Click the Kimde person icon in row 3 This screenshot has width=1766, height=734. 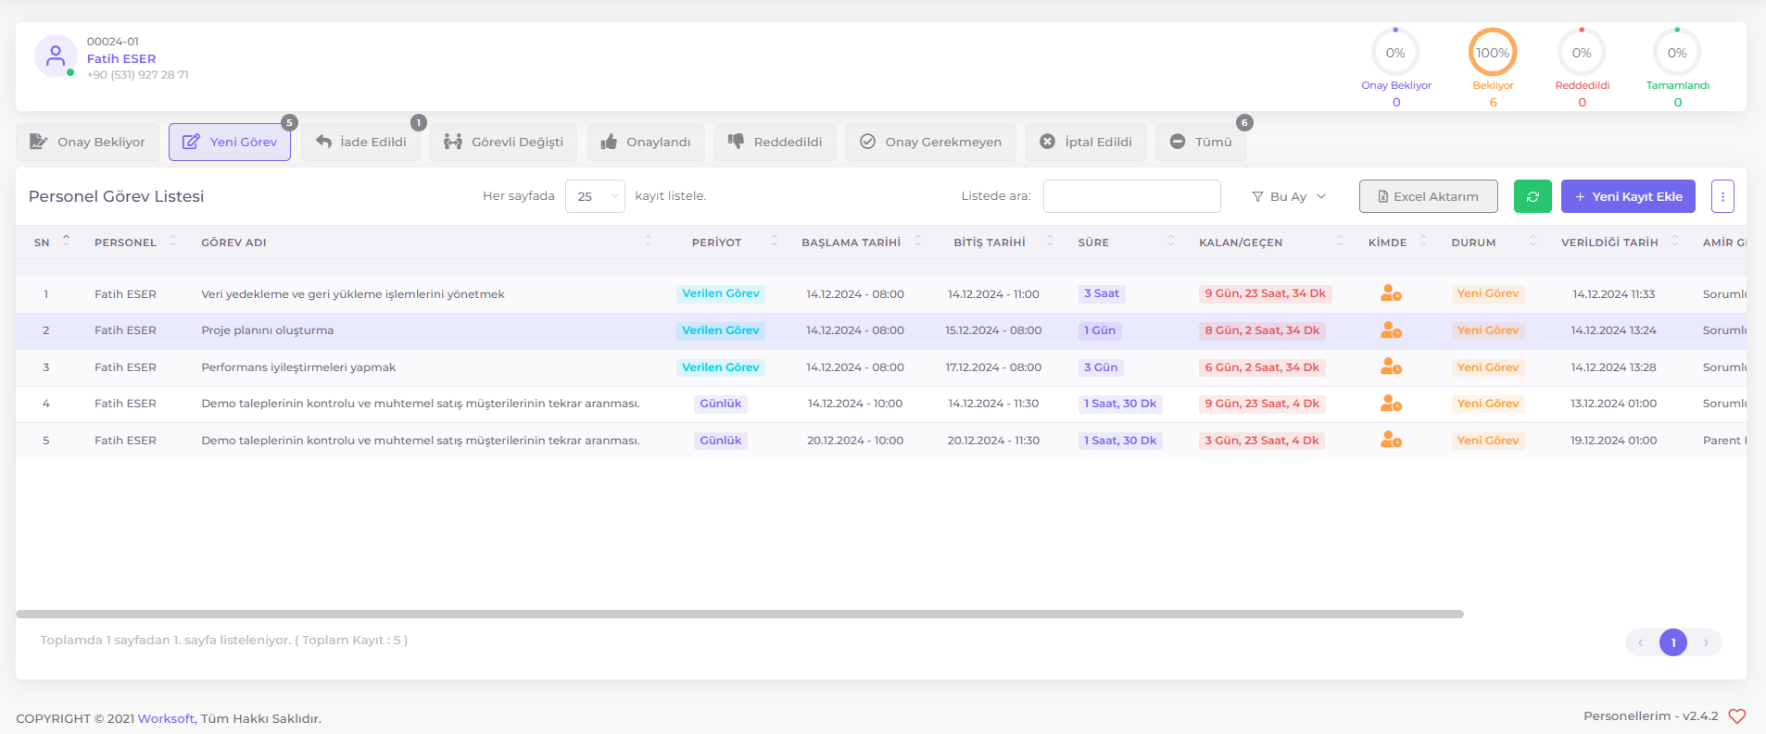[x=1391, y=367]
